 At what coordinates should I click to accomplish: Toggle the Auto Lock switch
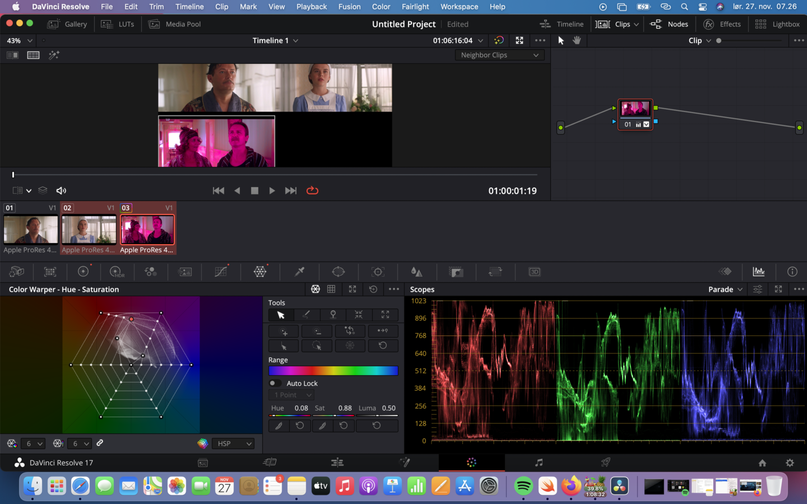(275, 384)
